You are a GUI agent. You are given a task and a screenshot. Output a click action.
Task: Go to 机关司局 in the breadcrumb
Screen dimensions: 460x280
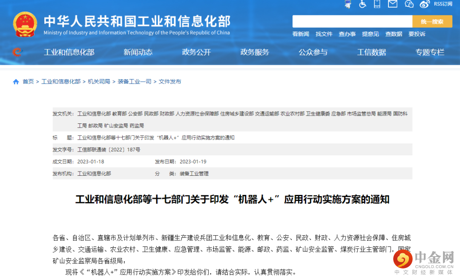tap(99, 82)
